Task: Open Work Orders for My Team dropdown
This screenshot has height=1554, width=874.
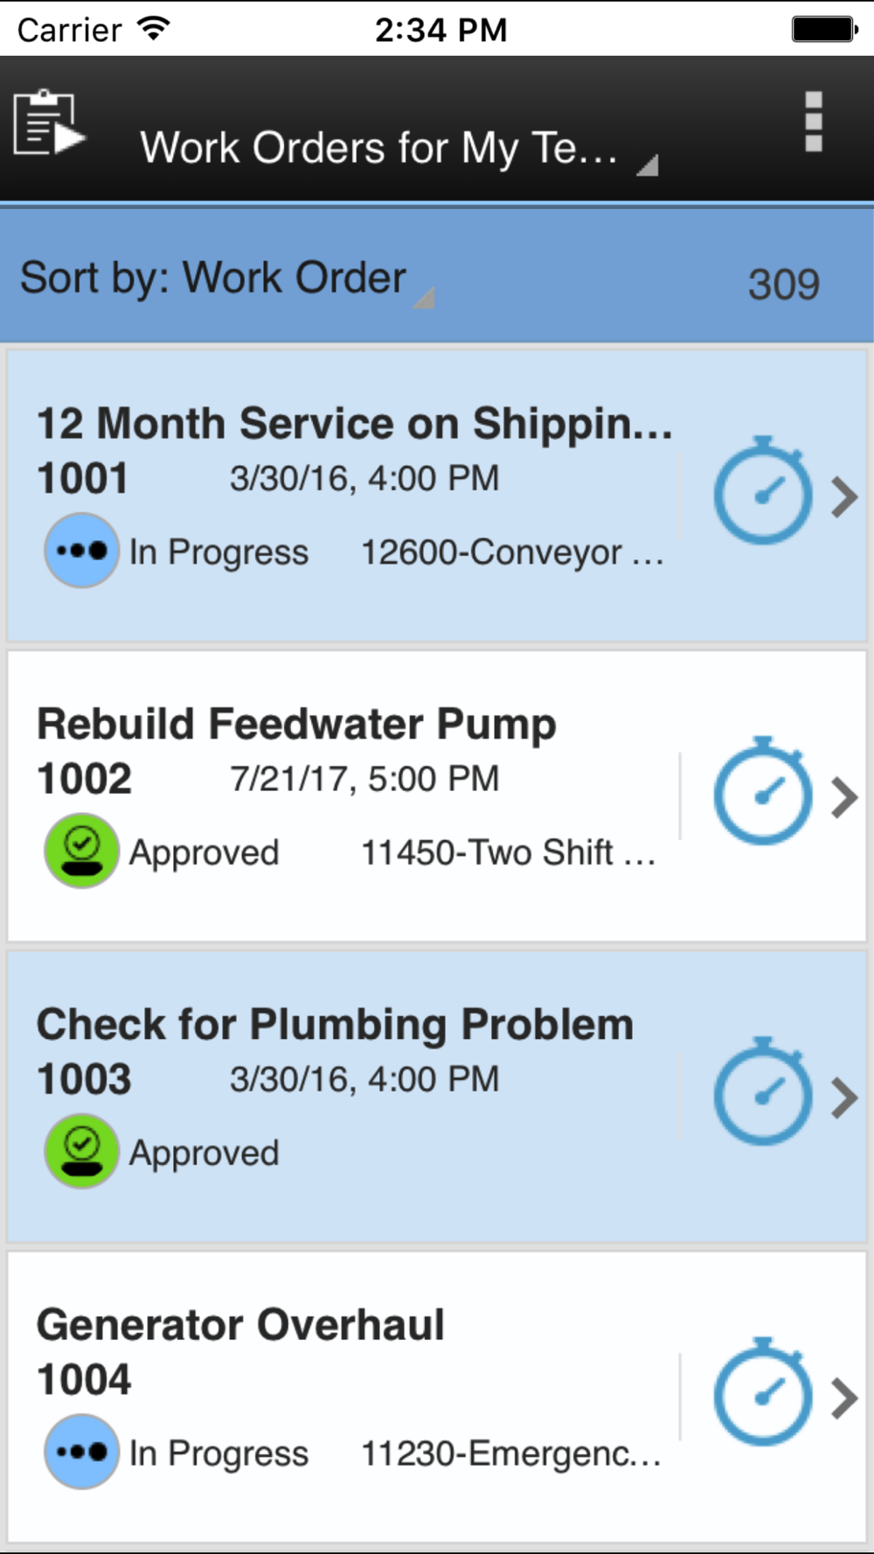Action: 399,148
